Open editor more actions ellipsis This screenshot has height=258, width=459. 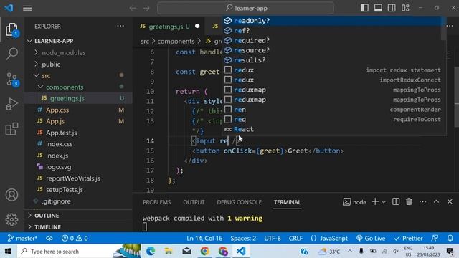(x=450, y=26)
